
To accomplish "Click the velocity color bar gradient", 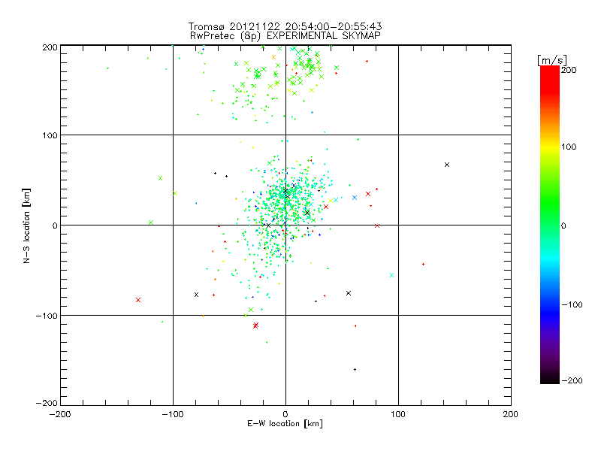I will (x=550, y=225).
